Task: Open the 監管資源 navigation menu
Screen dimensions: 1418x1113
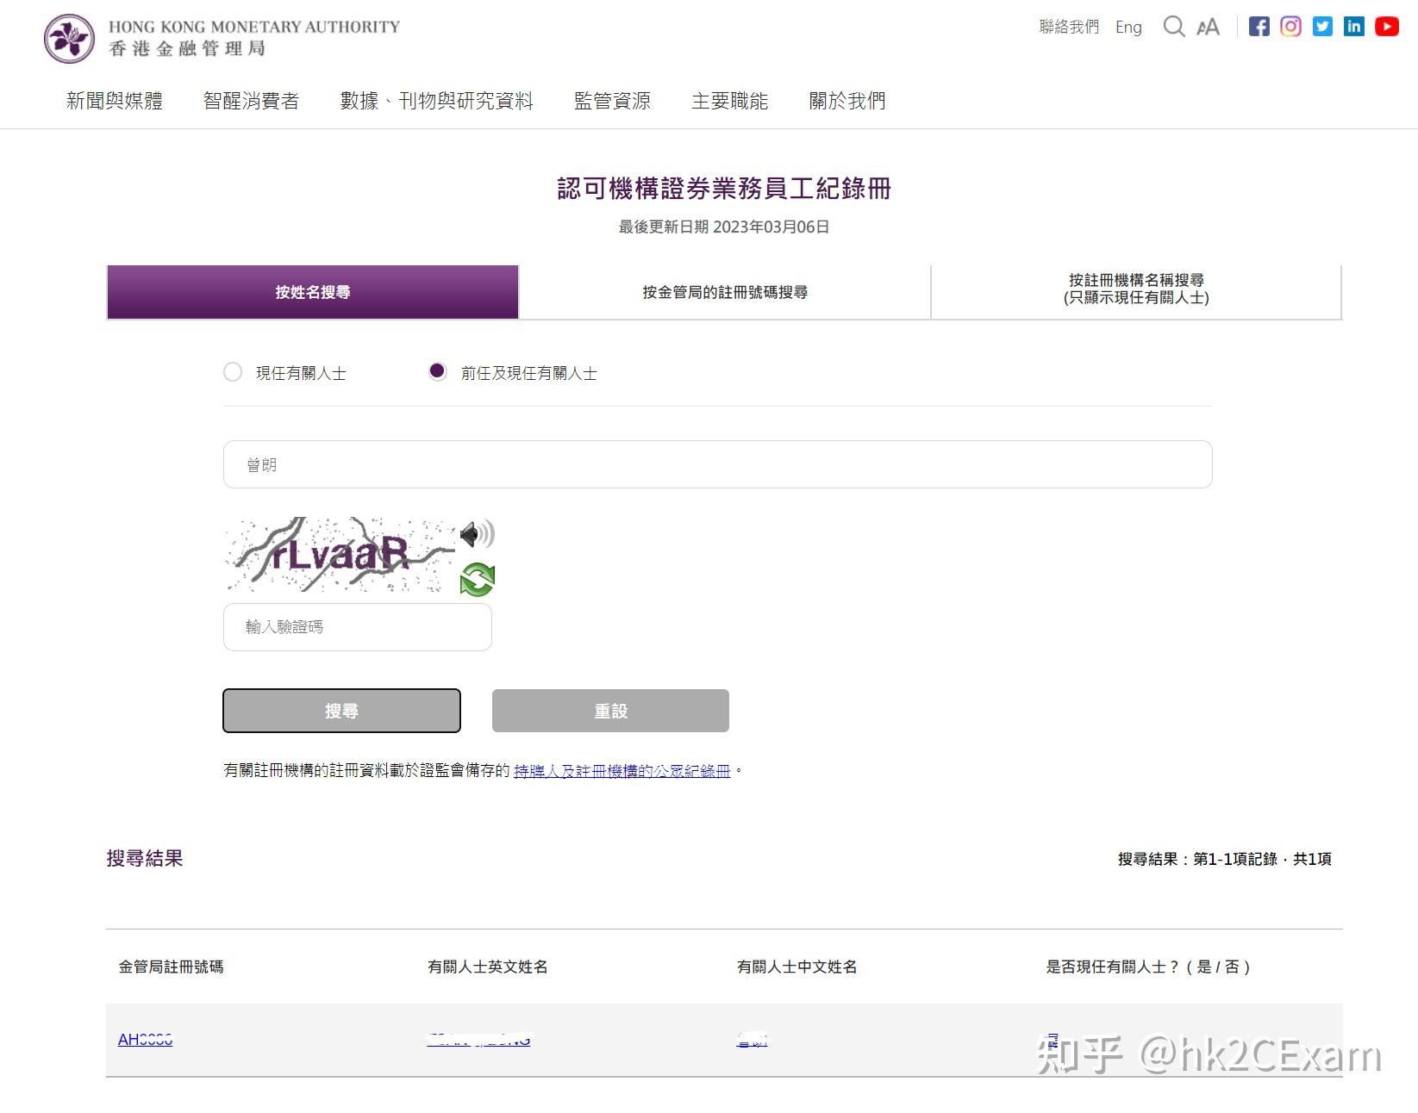Action: point(613,101)
